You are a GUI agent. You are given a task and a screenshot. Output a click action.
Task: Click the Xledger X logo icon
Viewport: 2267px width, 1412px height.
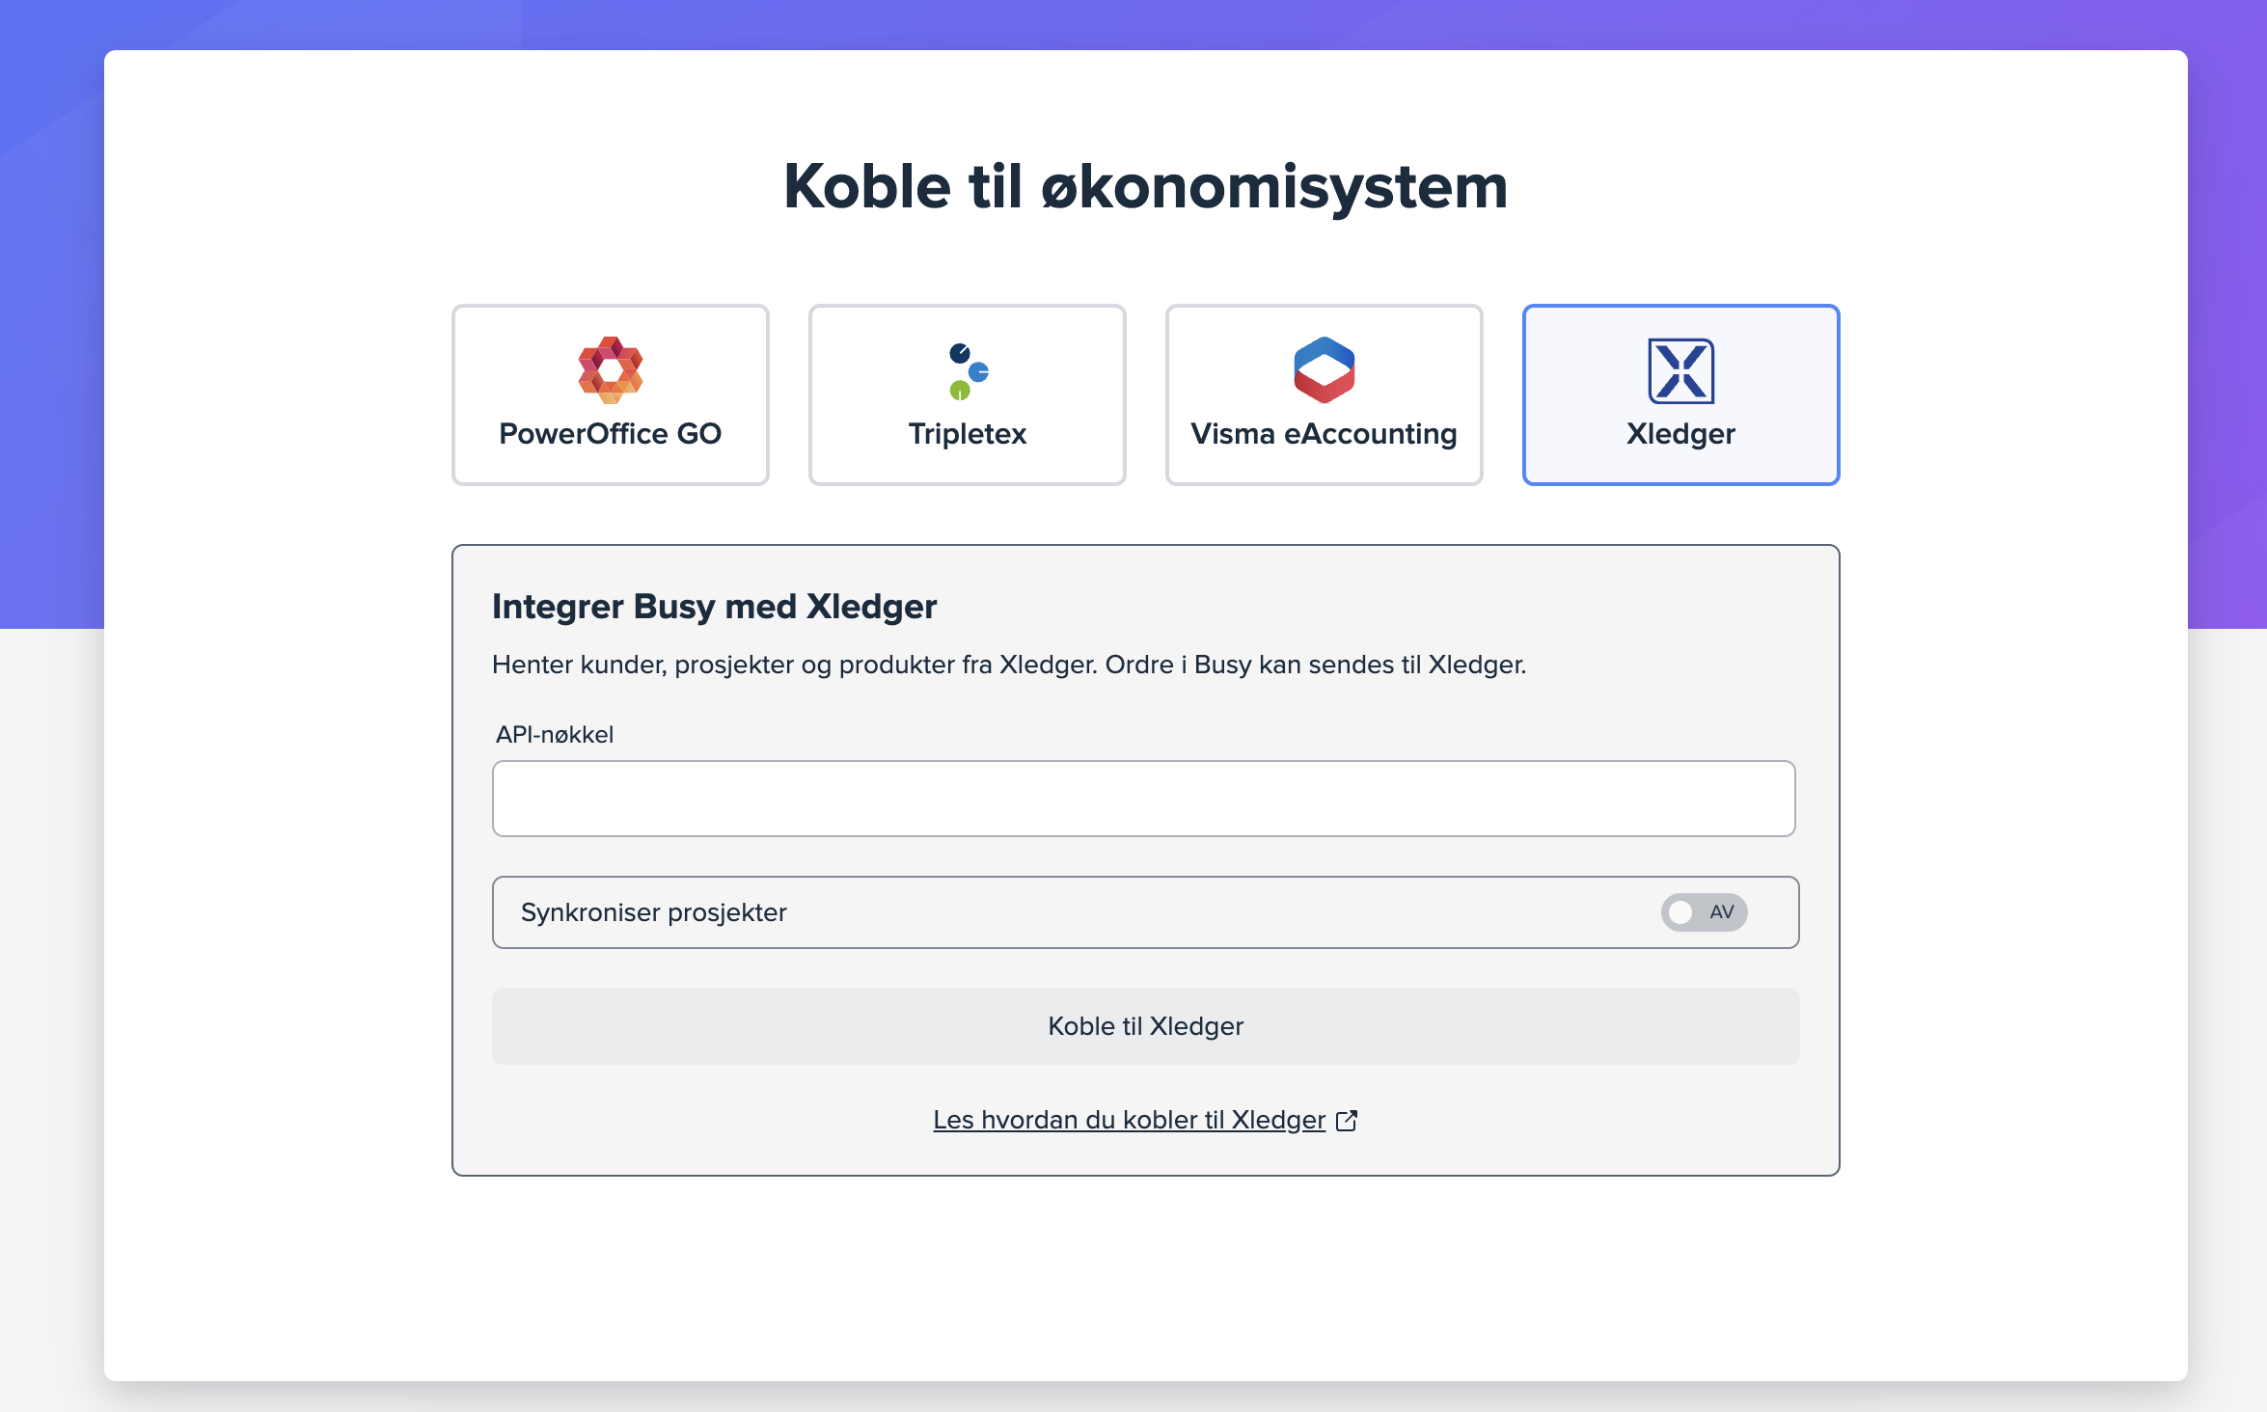pos(1680,370)
